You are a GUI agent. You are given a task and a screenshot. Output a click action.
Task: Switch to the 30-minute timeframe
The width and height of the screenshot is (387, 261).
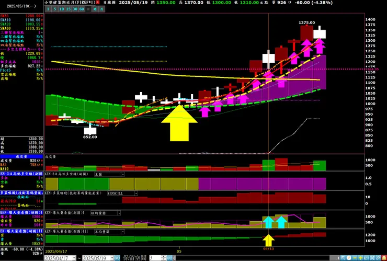tap(75, 9)
